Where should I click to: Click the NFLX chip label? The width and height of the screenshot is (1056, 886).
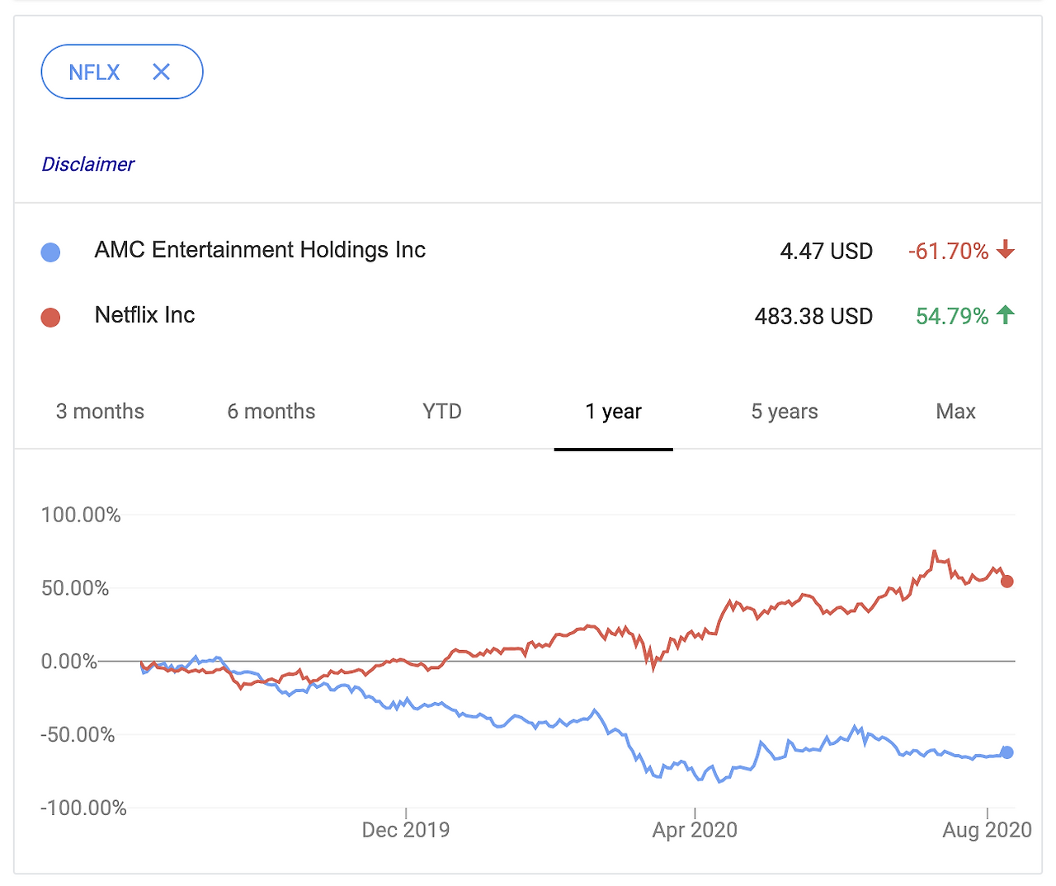tap(94, 73)
